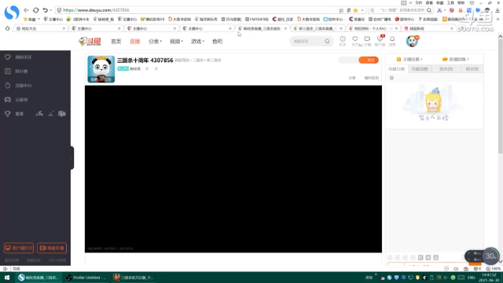
Task: Click the panda streamer avatar thumbnail
Action: (101, 69)
